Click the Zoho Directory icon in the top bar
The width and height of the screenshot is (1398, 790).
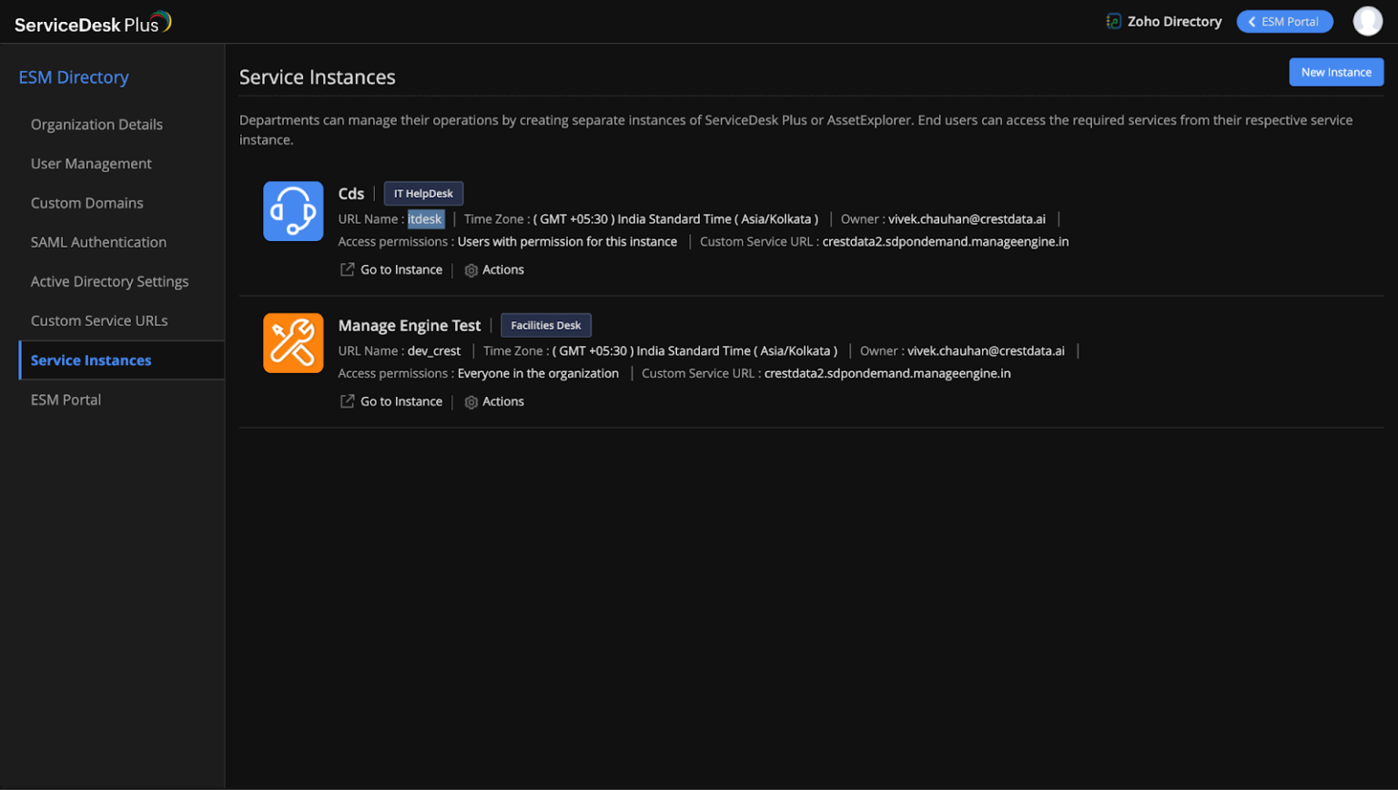1114,20
